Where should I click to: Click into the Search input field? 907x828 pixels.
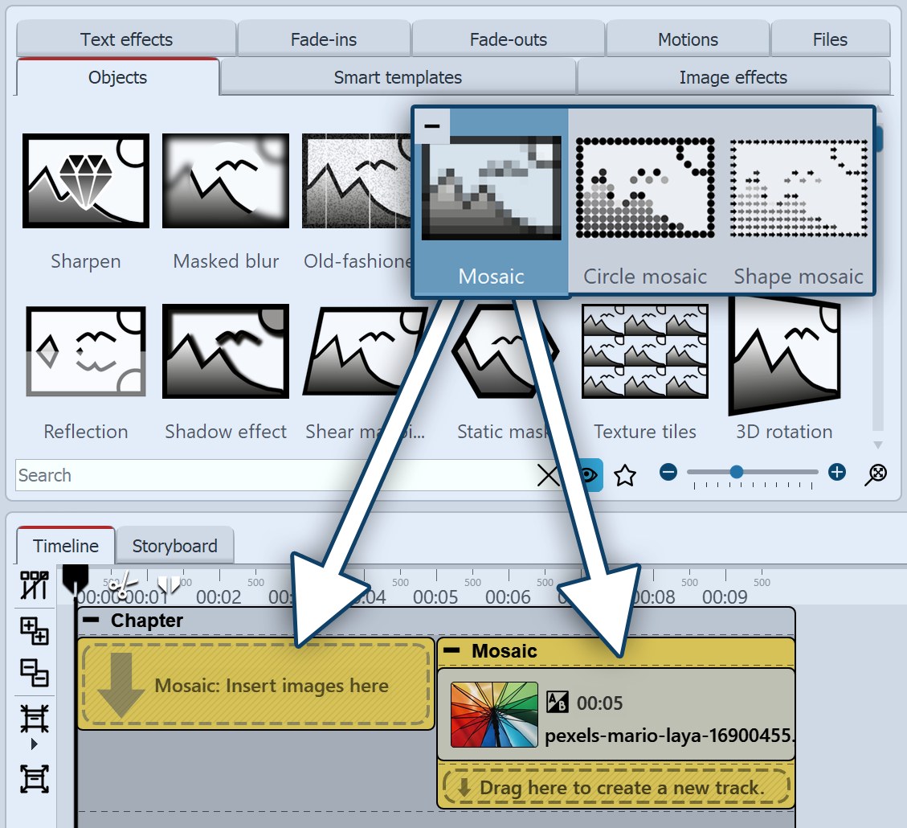coord(273,475)
